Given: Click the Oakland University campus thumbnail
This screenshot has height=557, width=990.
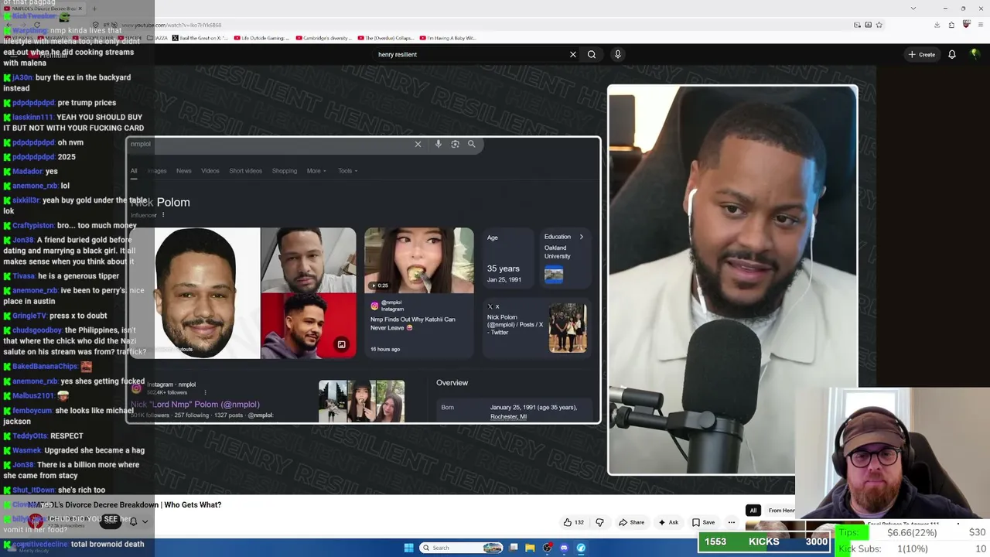Looking at the screenshot, I should 554,274.
